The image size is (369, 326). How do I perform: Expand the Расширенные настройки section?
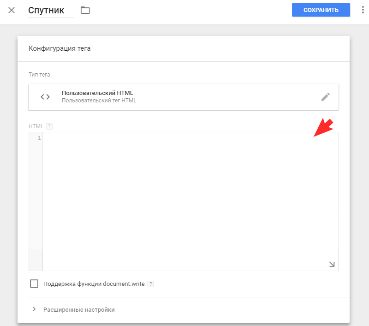pyautogui.click(x=79, y=309)
